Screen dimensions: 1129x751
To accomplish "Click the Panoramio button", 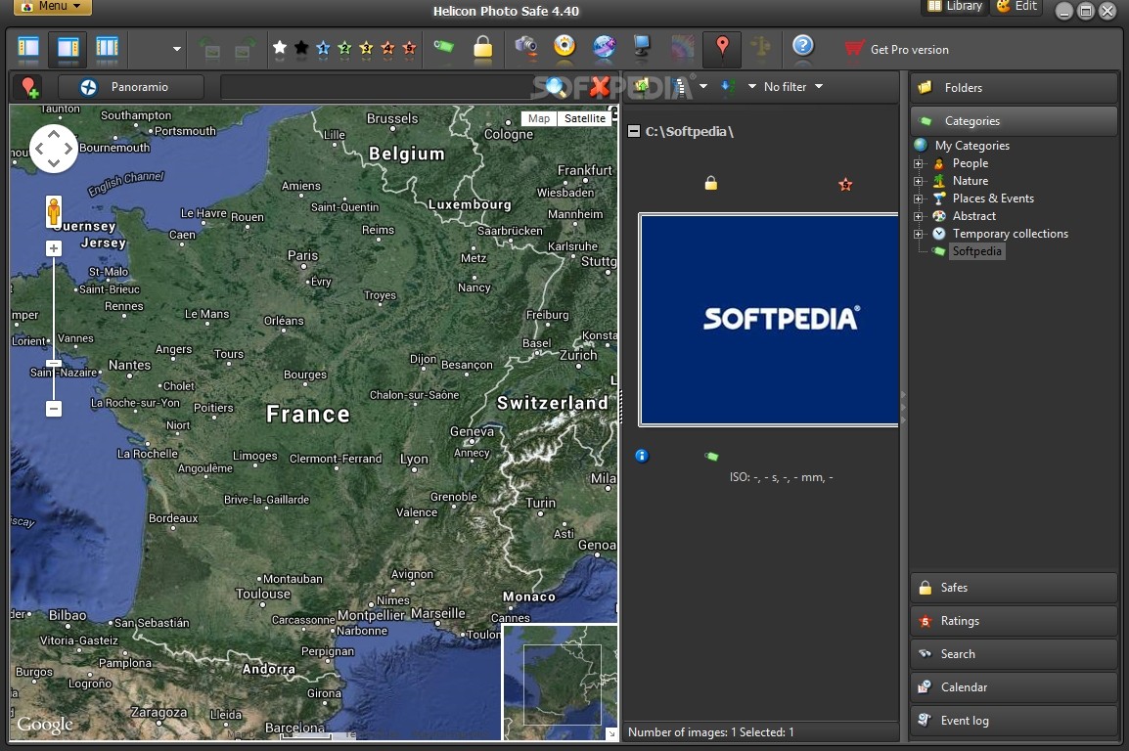I will (x=131, y=87).
